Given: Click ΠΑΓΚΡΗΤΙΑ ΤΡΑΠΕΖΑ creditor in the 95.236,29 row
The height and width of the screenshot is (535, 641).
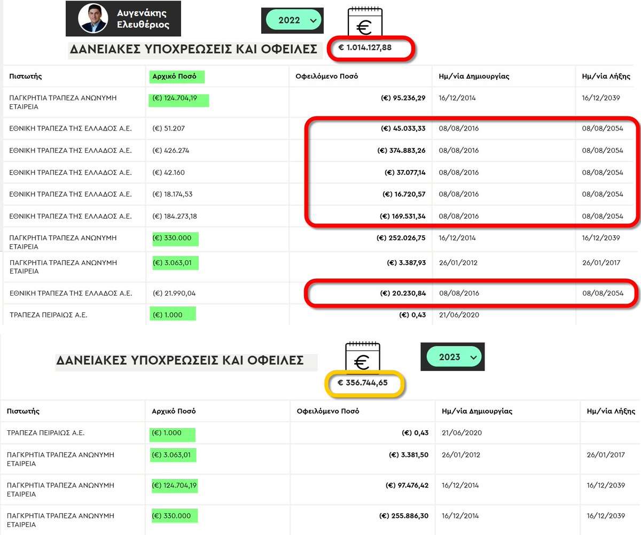Looking at the screenshot, I should tap(63, 103).
